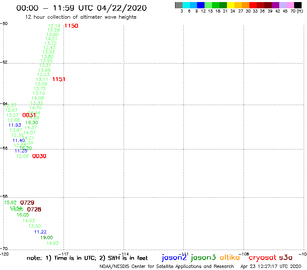Select the reading 13.72
The width and height of the screenshot is (307, 270).
[51, 43]
